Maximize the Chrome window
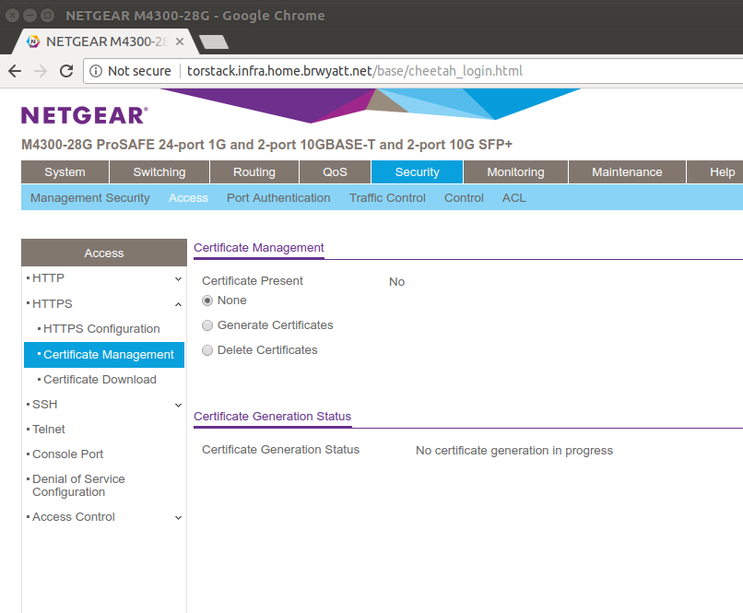 (x=47, y=16)
